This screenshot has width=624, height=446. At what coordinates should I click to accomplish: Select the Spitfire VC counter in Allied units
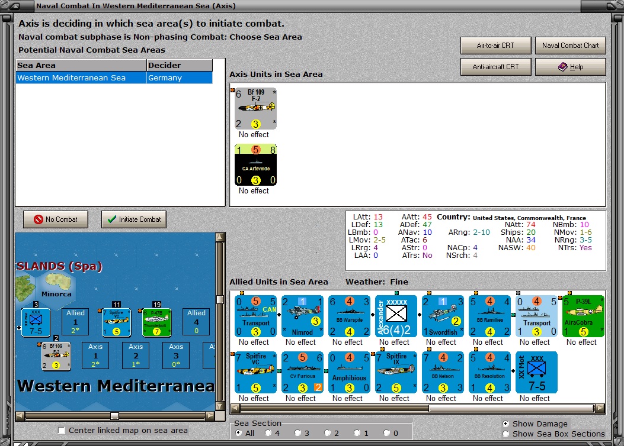pyautogui.click(x=255, y=372)
